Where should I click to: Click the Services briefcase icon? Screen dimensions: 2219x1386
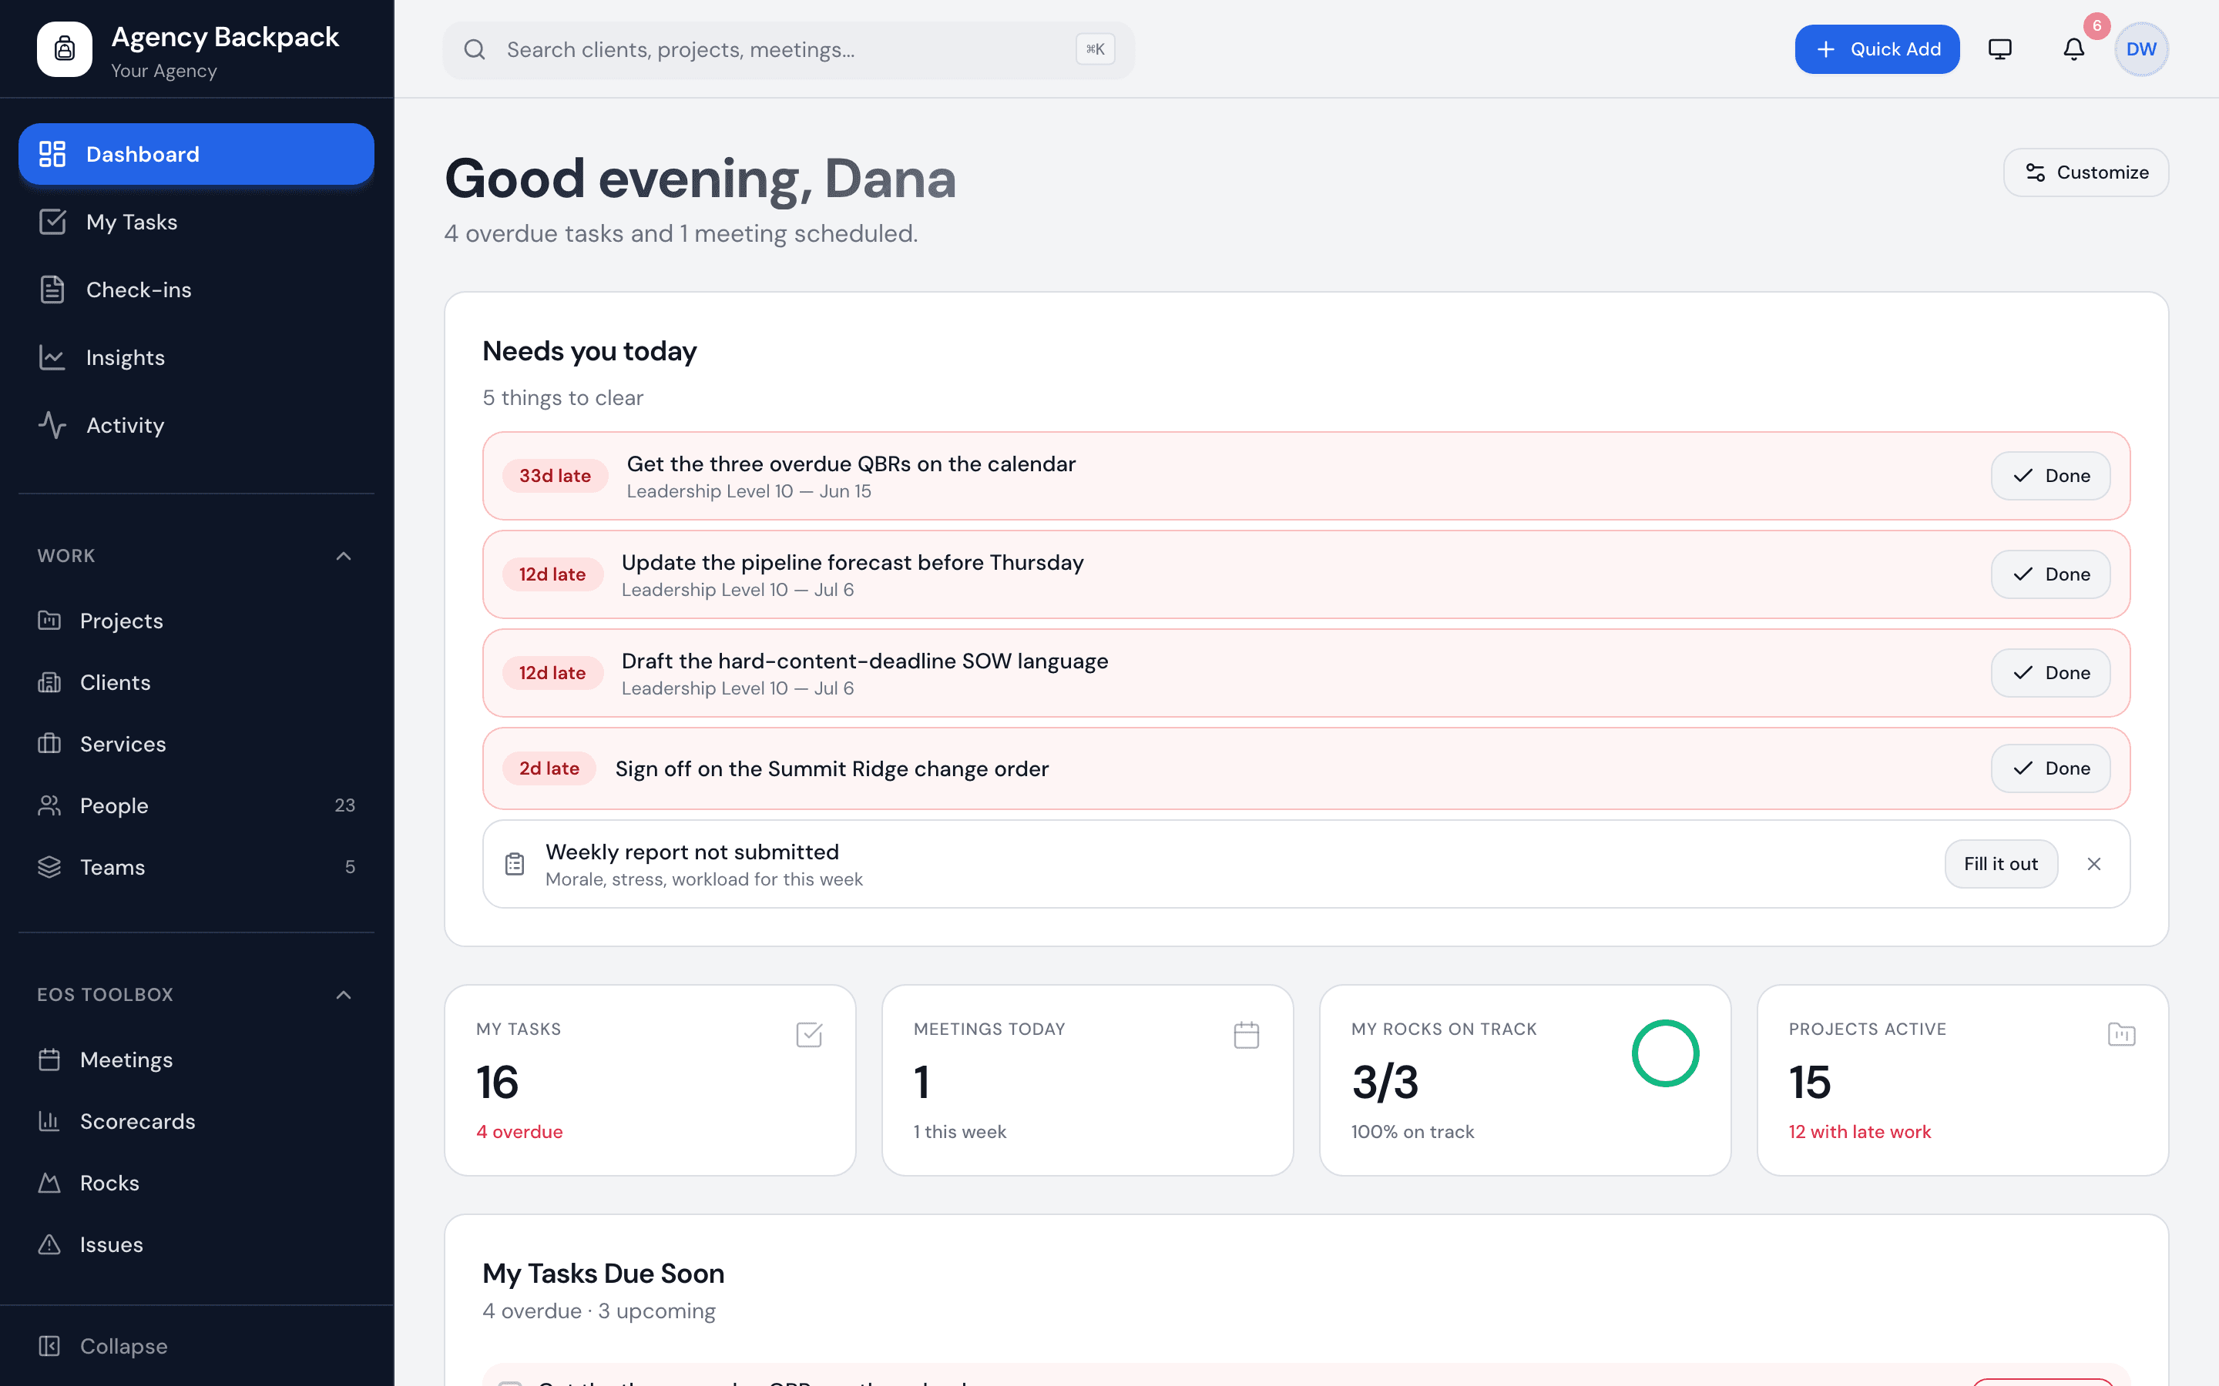[49, 743]
